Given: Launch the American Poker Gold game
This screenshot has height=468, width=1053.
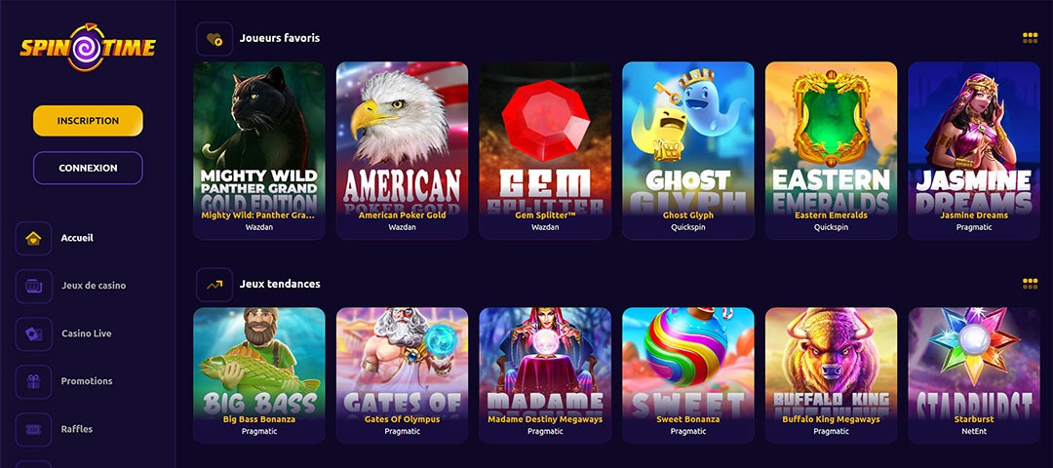Looking at the screenshot, I should pos(402,150).
